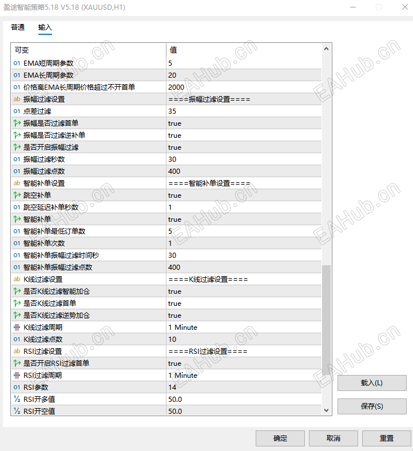The image size is (413, 451).
Task: Click the integer icon beside EMA短周期参数
Action: click(x=17, y=63)
